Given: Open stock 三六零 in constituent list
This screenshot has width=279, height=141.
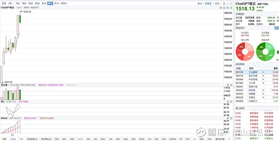Looking at the screenshot, I should tap(252, 83).
